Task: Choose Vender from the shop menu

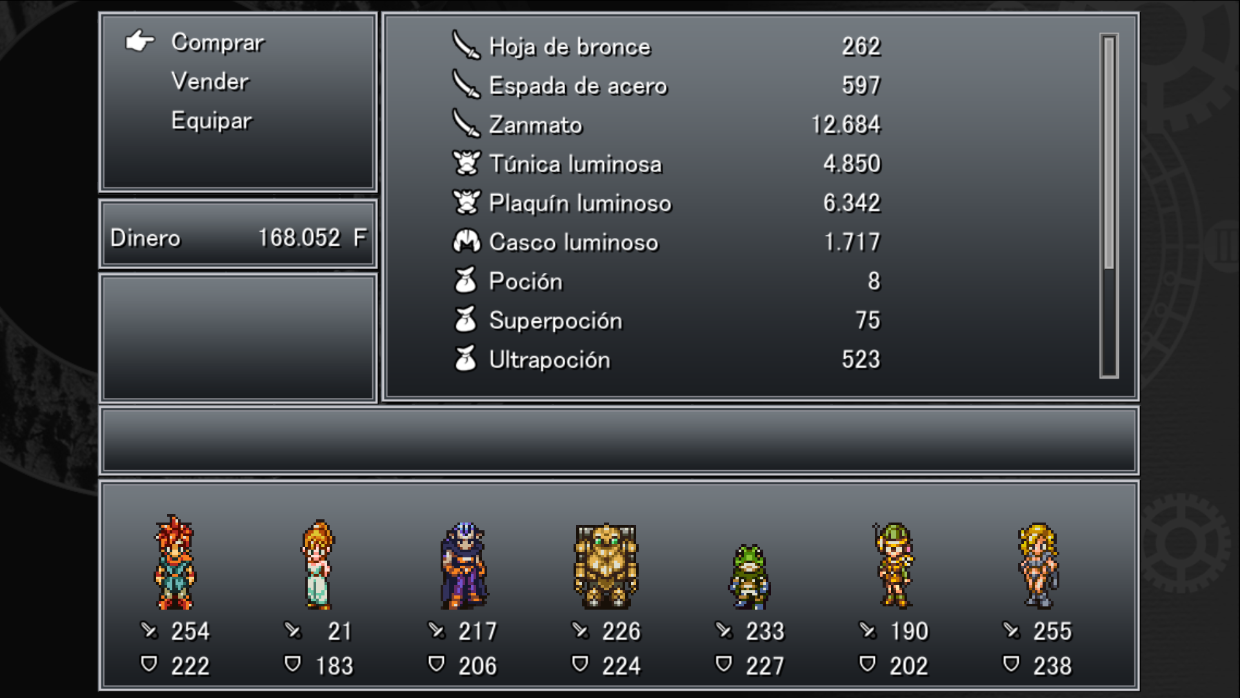Action: point(210,81)
